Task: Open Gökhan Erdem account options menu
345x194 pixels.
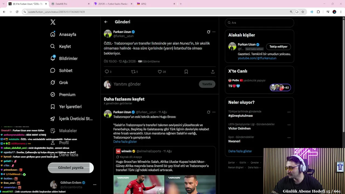Action: coord(95,185)
